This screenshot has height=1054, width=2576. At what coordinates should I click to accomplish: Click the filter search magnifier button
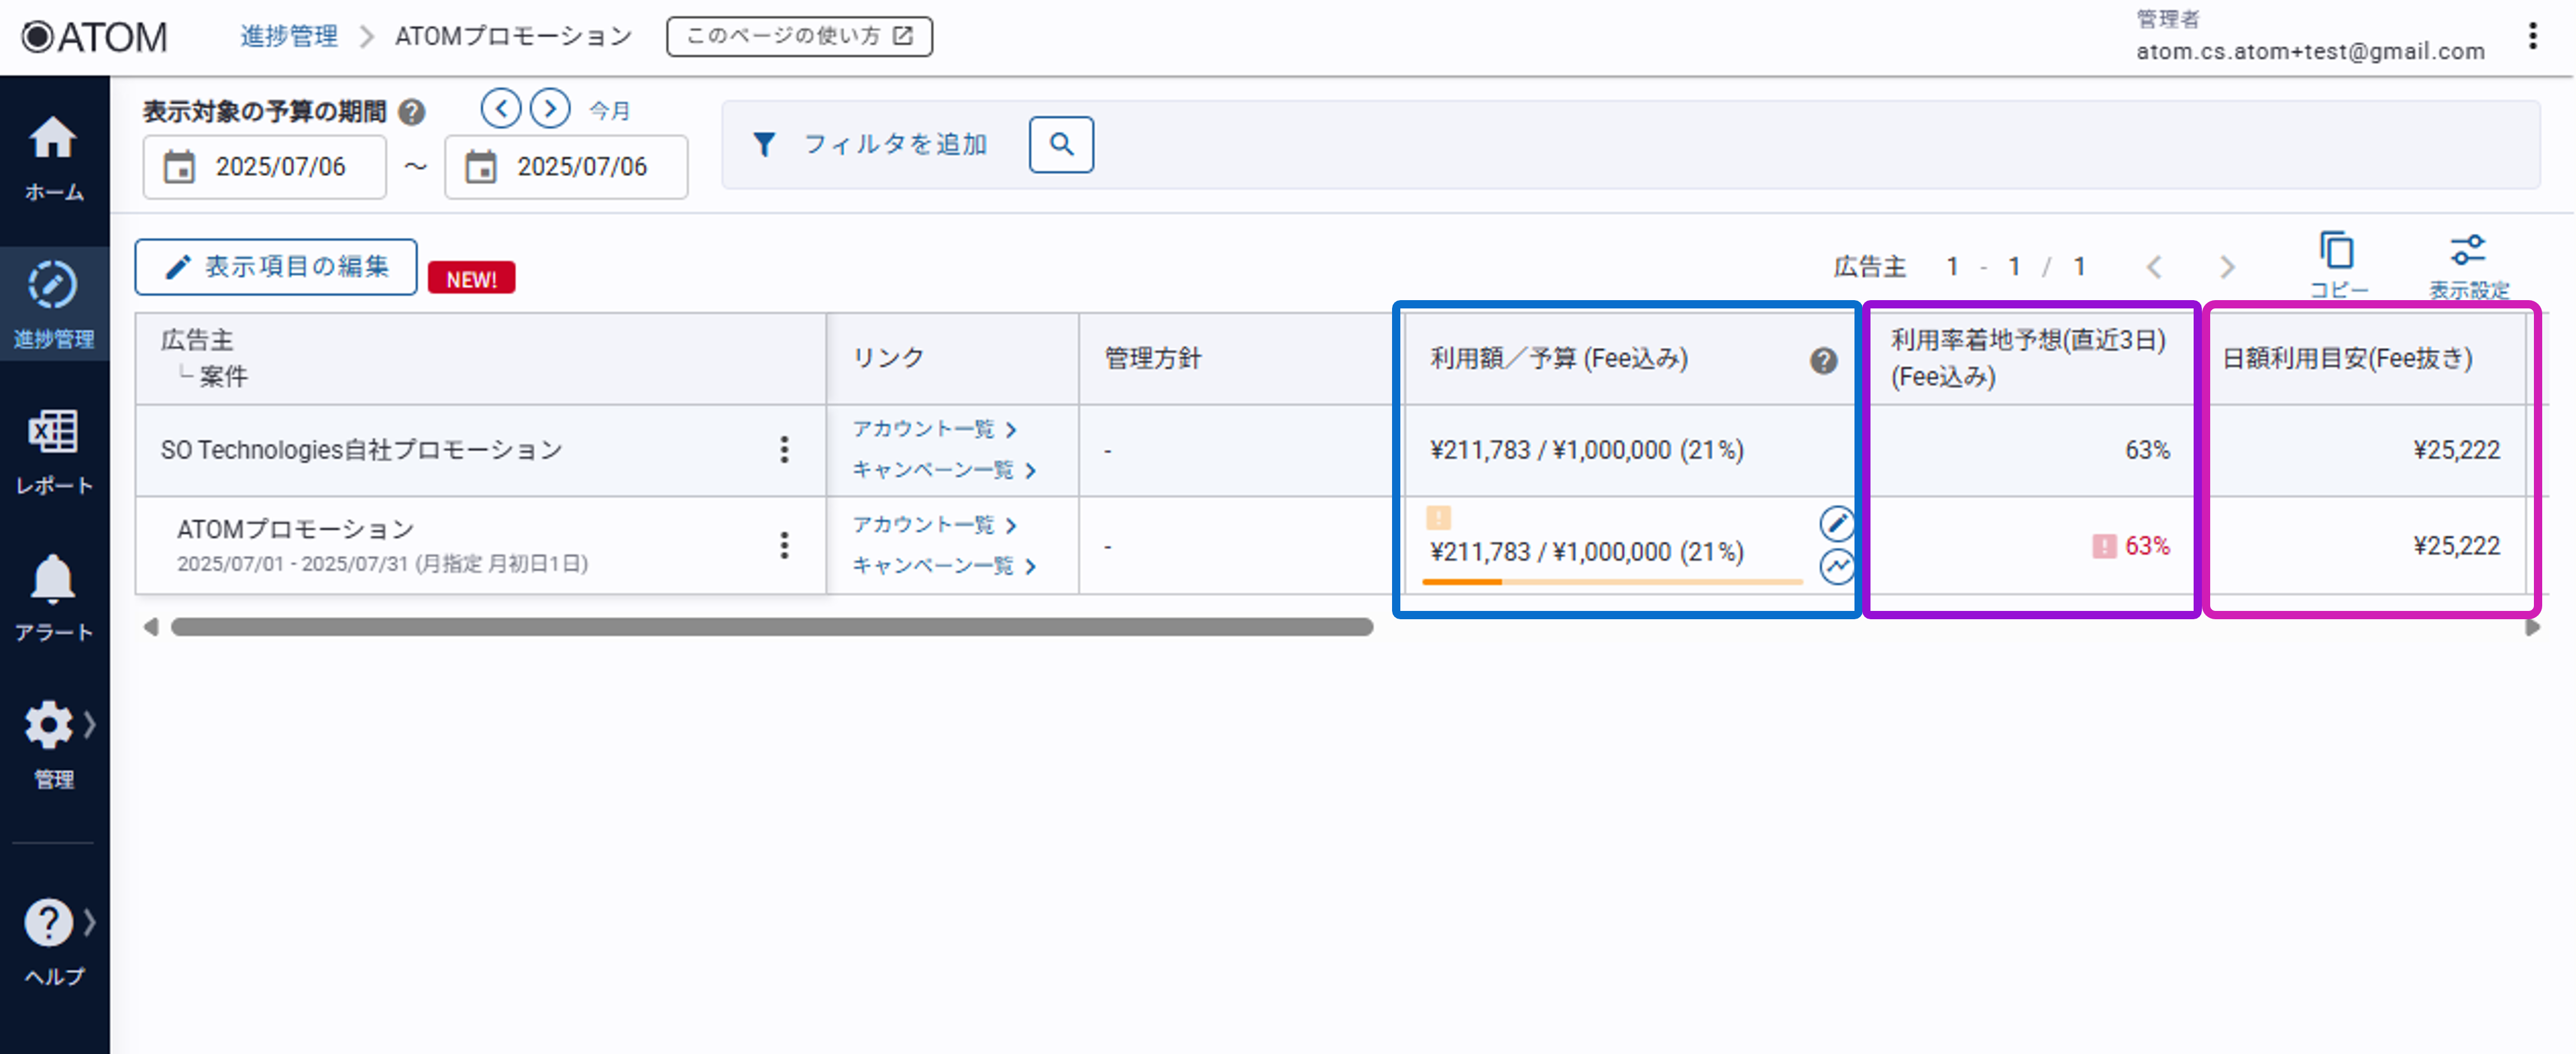coord(1061,145)
